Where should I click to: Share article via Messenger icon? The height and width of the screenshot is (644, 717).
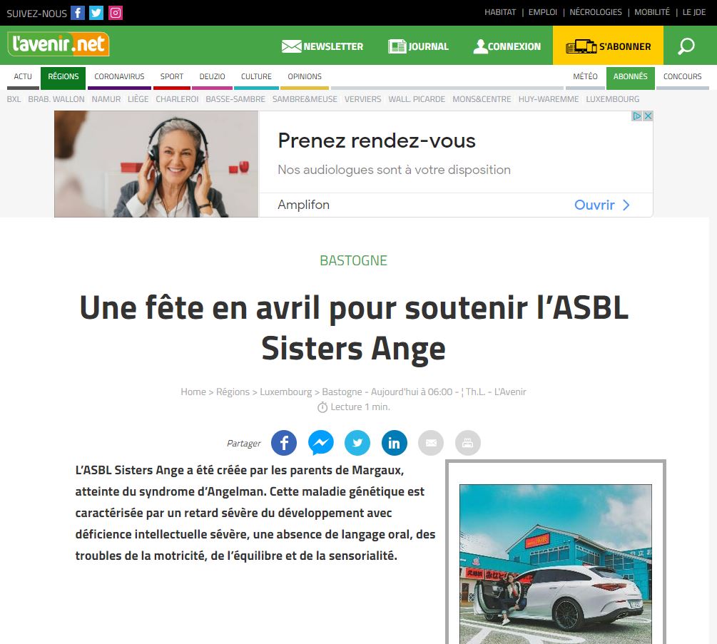click(x=320, y=443)
